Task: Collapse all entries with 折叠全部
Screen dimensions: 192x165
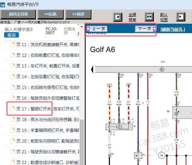Action: pyautogui.click(x=70, y=31)
